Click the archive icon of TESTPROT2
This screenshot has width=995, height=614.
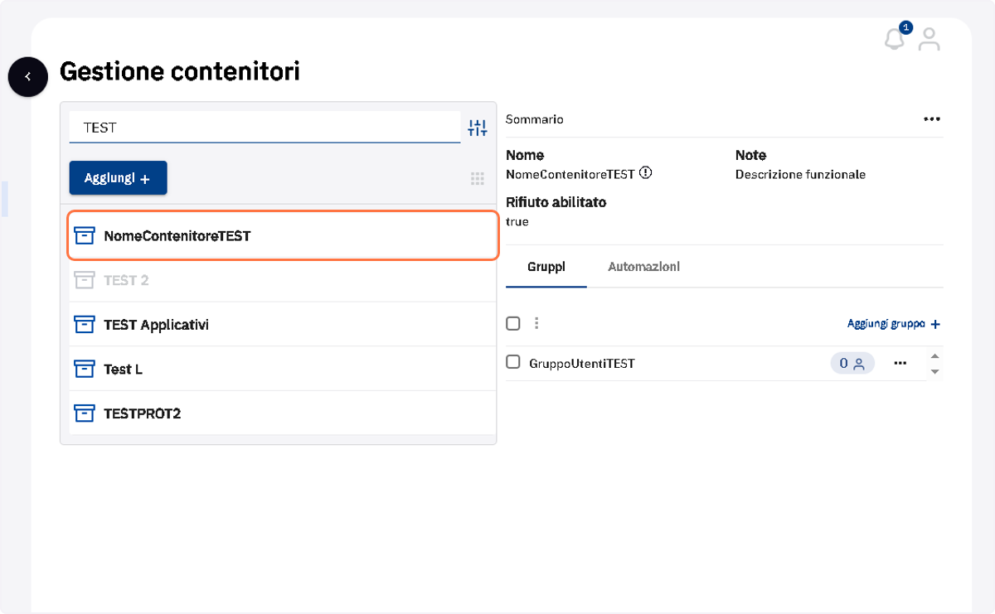(84, 413)
